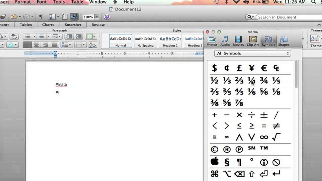Viewport: 322px width, 181px height.
Task: Toggle center text alignment button
Action: [36, 45]
